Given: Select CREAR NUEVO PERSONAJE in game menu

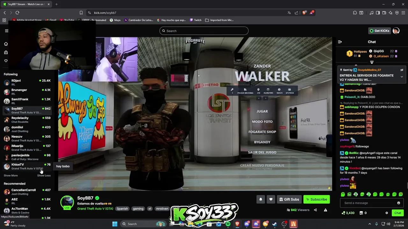Looking at the screenshot, I should click(262, 165).
